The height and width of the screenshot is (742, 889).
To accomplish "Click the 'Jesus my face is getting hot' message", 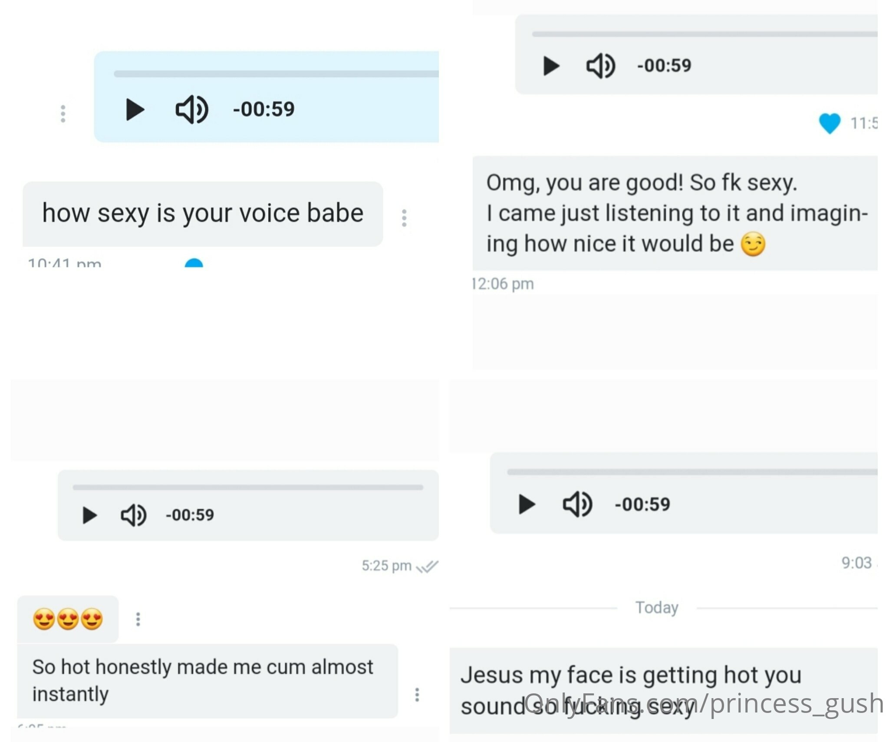I will (664, 691).
